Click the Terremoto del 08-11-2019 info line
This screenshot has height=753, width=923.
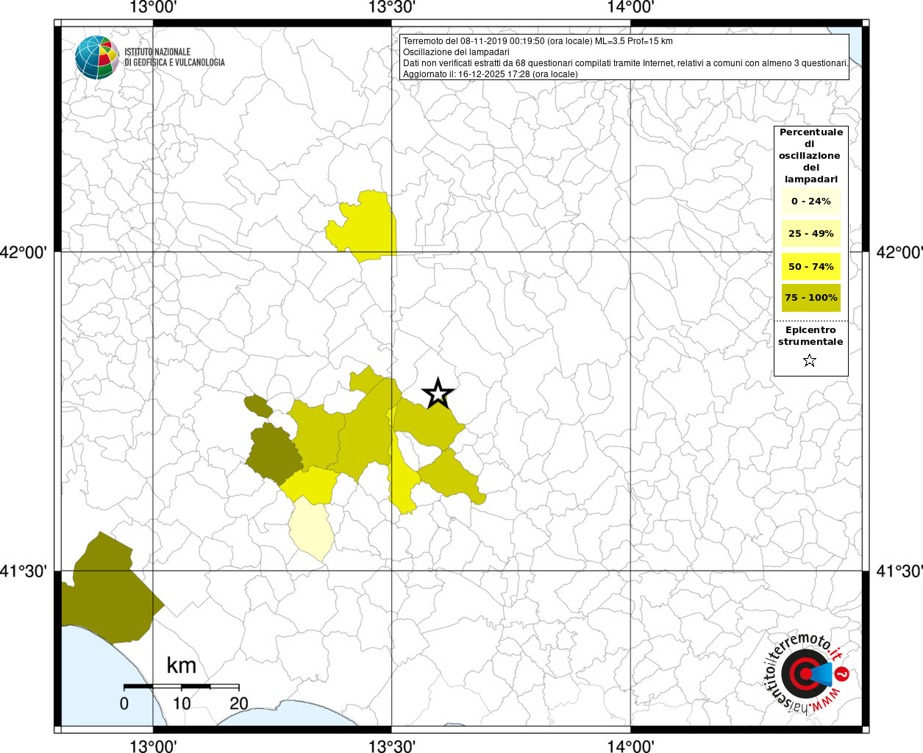point(538,41)
